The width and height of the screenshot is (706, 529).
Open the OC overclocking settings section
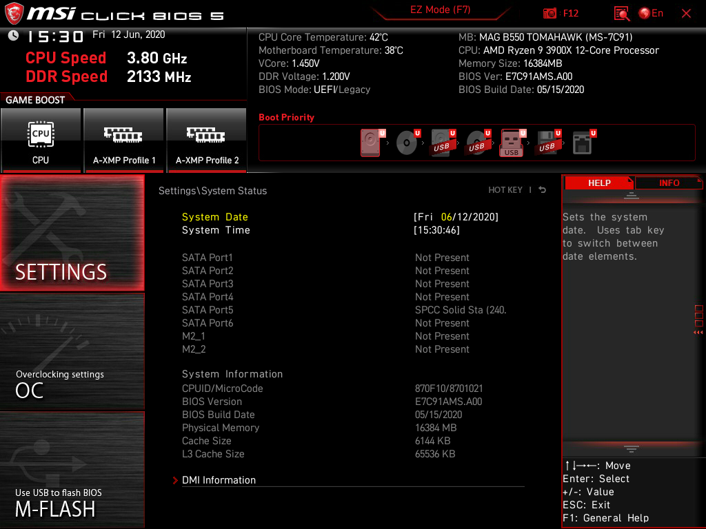[x=72, y=352]
